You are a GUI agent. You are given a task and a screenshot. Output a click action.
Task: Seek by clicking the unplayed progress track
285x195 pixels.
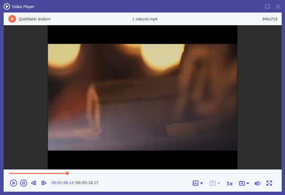pos(173,174)
